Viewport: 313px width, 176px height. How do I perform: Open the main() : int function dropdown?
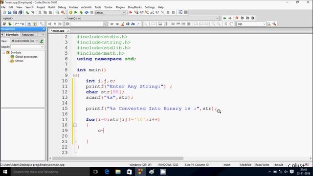click(x=217, y=18)
